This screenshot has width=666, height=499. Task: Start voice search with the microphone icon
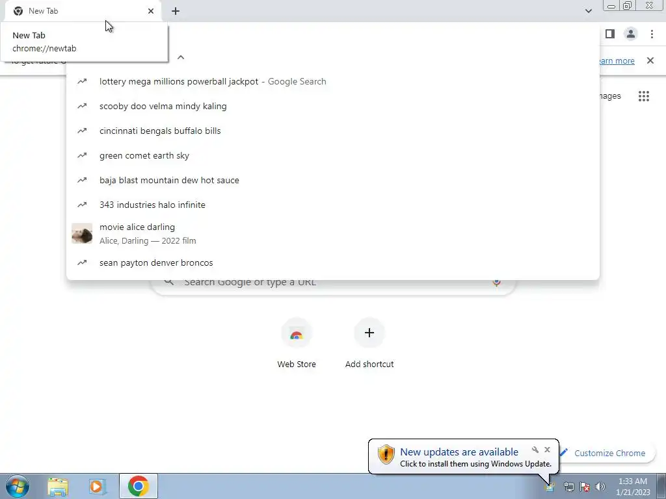[x=496, y=283]
